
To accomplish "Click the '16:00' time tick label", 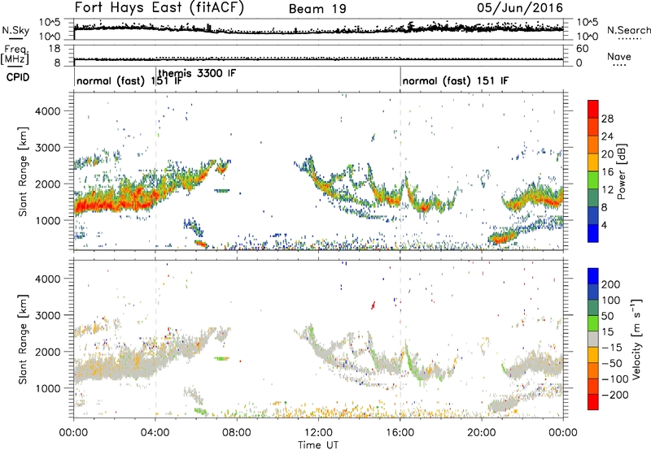I will pyautogui.click(x=400, y=433).
